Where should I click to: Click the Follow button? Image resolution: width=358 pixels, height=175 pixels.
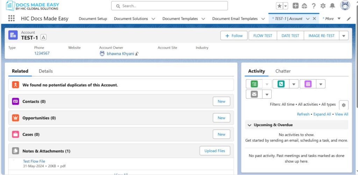tap(234, 36)
